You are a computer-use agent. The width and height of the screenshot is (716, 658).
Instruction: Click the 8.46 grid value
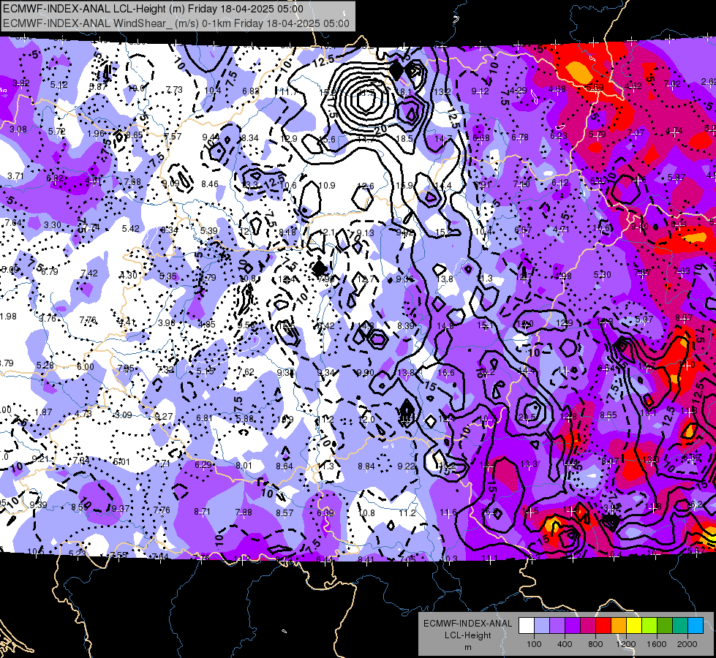(210, 184)
